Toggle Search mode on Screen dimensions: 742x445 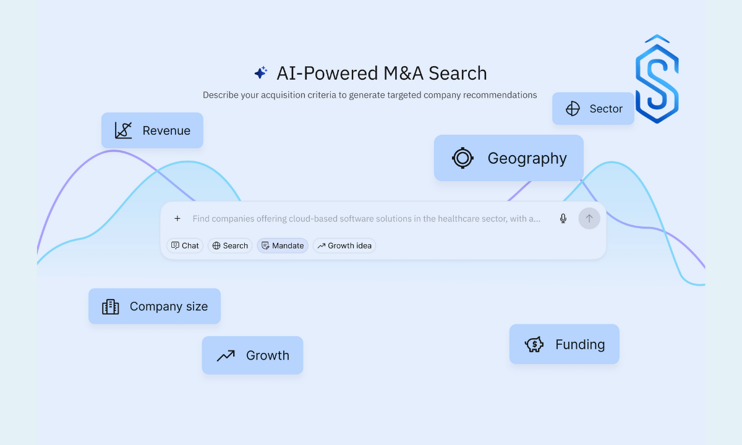[230, 245]
